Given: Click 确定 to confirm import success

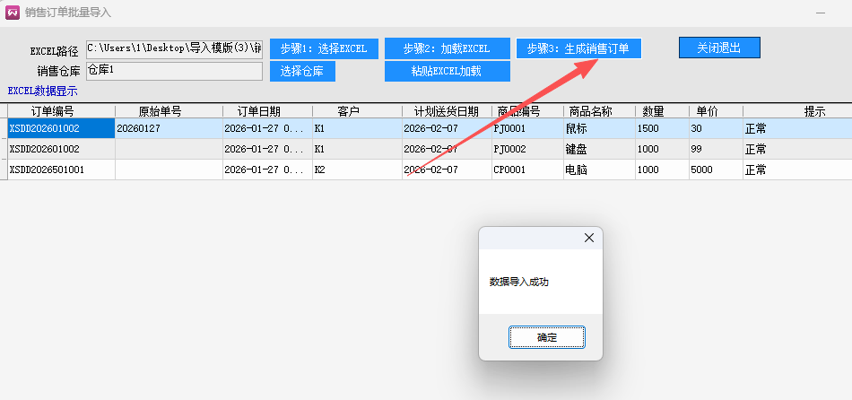Looking at the screenshot, I should point(546,337).
